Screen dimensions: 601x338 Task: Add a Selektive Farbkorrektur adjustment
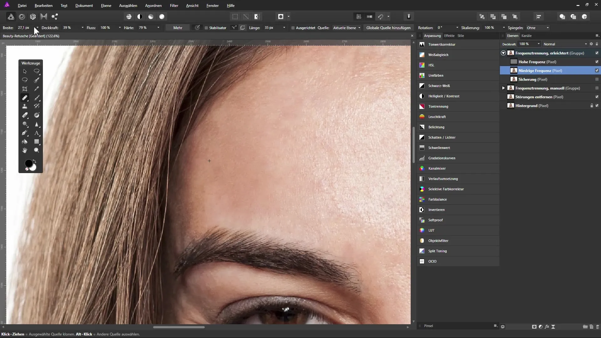click(x=458, y=189)
